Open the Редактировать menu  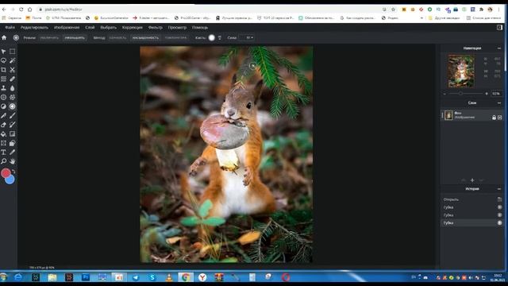coord(34,28)
